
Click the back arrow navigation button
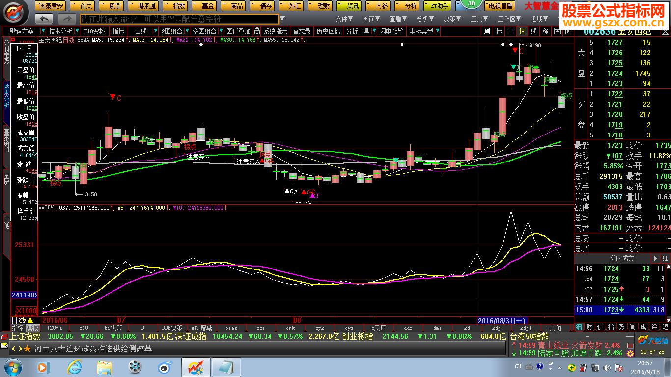point(44,19)
